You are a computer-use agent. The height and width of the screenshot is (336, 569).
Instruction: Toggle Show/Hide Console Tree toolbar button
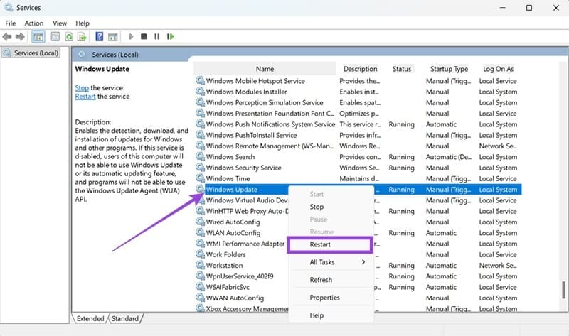tap(38, 36)
